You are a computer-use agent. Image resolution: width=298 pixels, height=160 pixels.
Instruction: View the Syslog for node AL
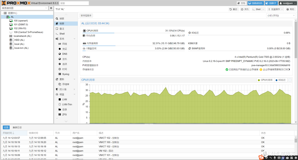click(x=66, y=74)
